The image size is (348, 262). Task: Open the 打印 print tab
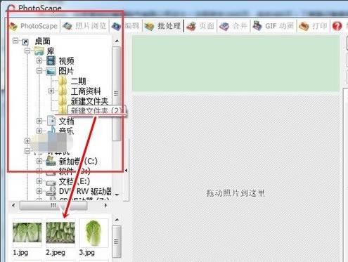[314, 26]
